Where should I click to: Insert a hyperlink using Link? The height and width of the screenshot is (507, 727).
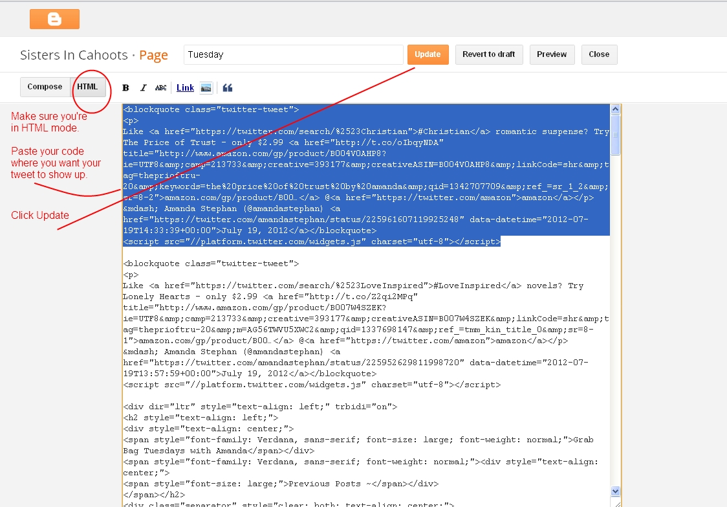pyautogui.click(x=185, y=88)
